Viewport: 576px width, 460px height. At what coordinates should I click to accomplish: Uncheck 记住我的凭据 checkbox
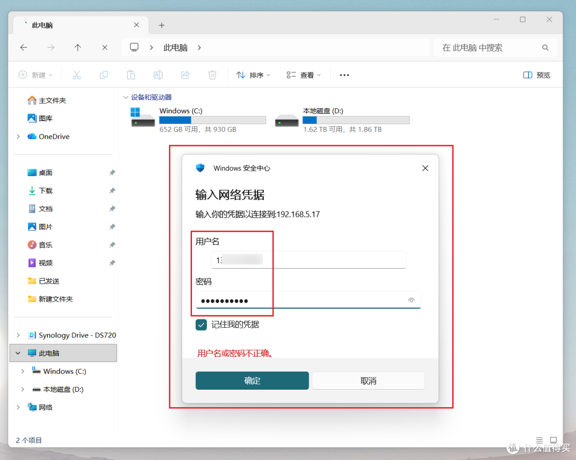pyautogui.click(x=201, y=325)
